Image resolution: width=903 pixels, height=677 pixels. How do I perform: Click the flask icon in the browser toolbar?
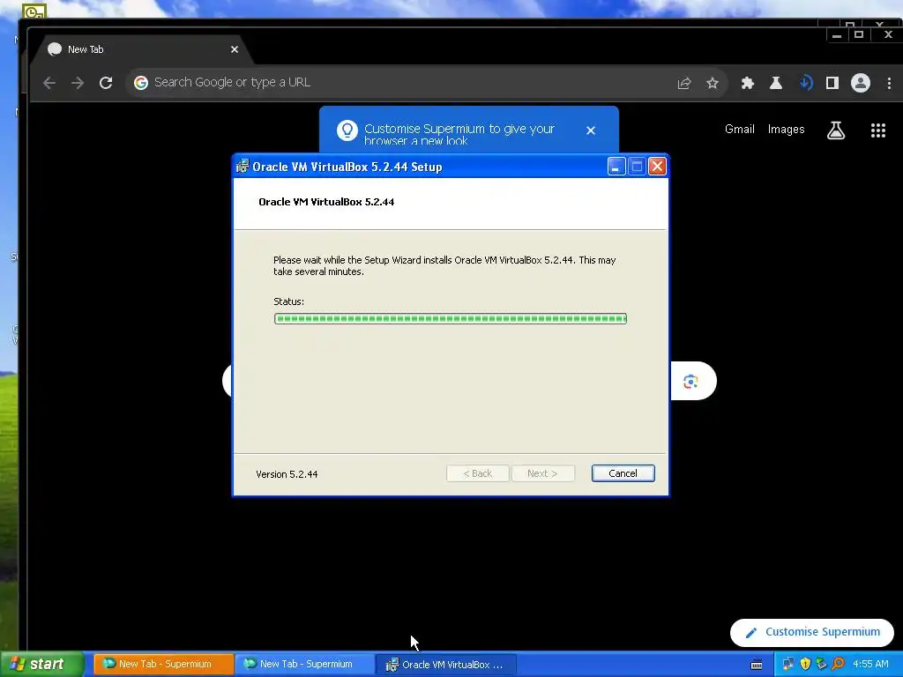[776, 83]
